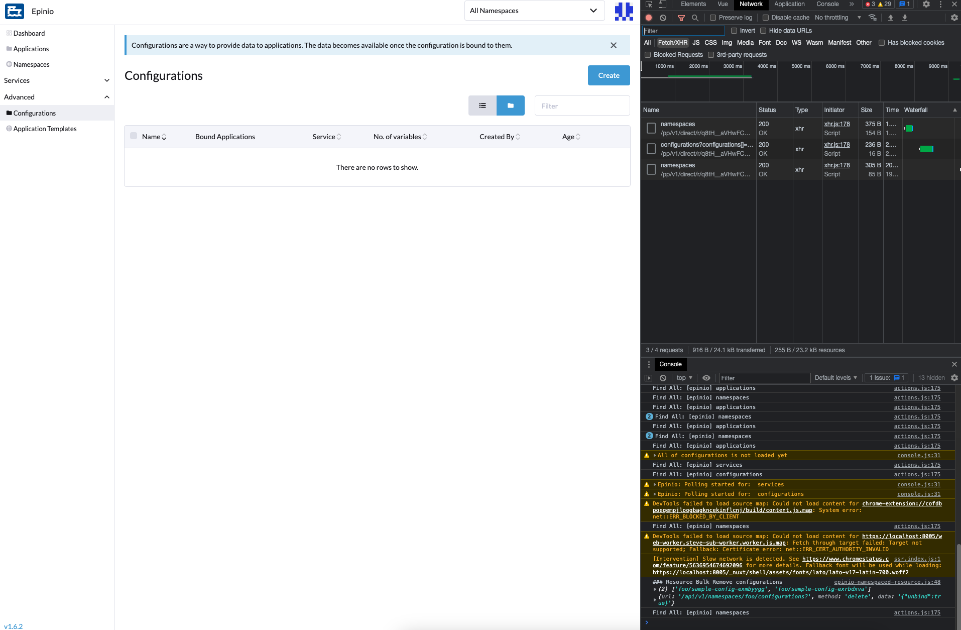Type in the Configurations filter field
This screenshot has width=961, height=630.
coord(582,106)
